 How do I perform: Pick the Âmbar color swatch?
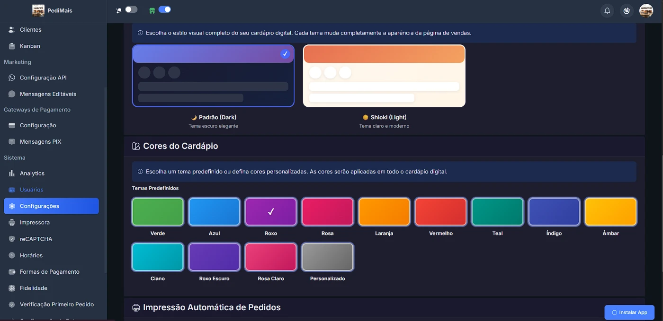[x=610, y=212]
